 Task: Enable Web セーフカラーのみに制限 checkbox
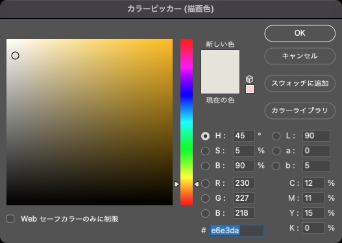point(10,218)
